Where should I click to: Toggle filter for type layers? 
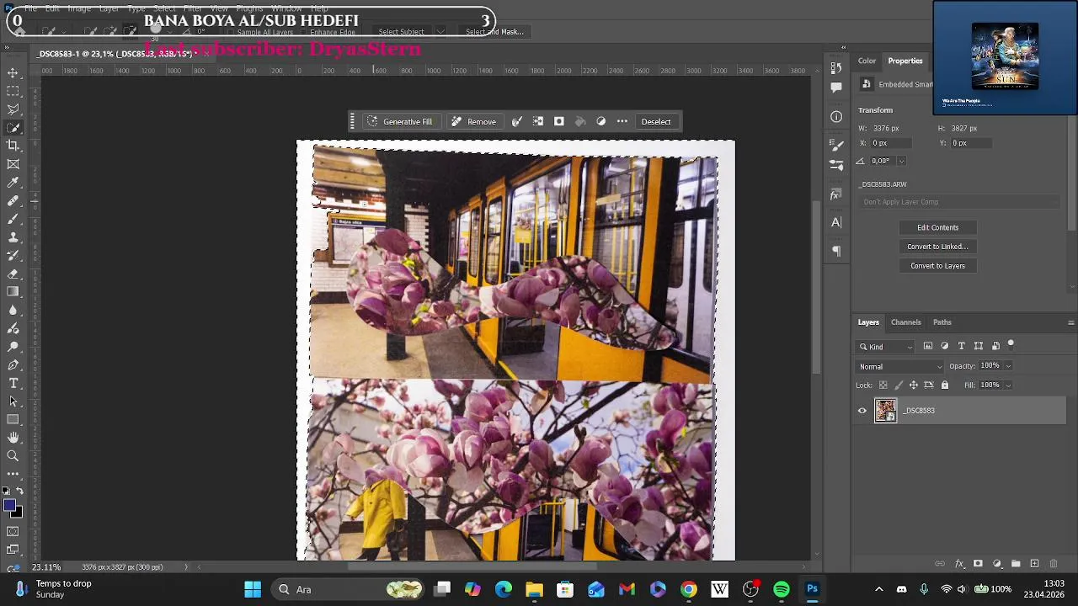click(962, 346)
